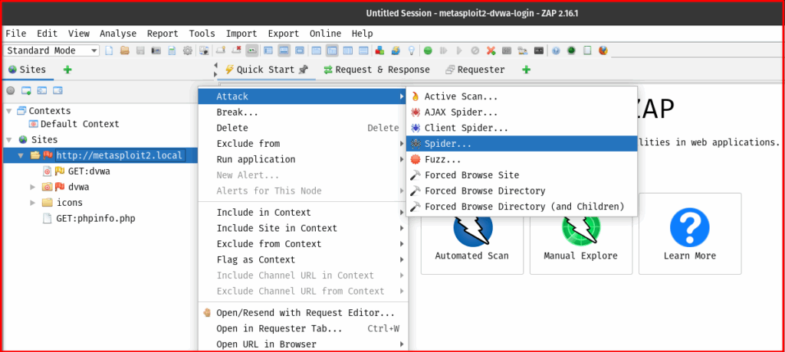
Task: Choose AJAX Spider... option
Action: point(521,112)
